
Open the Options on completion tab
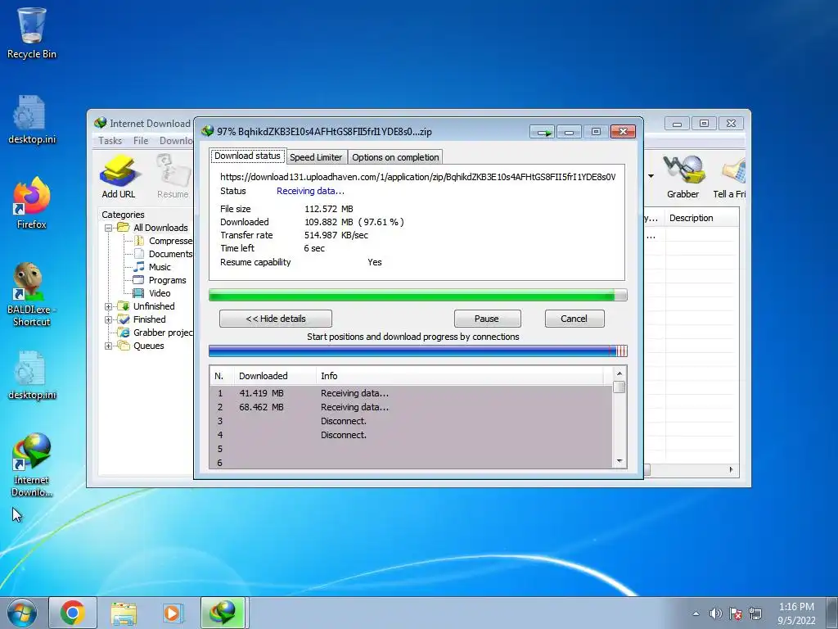[x=395, y=157]
